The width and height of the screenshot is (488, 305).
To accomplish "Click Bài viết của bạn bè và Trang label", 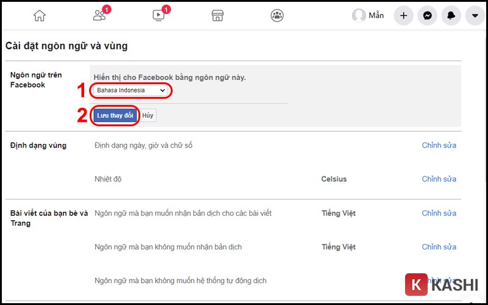I will click(x=49, y=218).
